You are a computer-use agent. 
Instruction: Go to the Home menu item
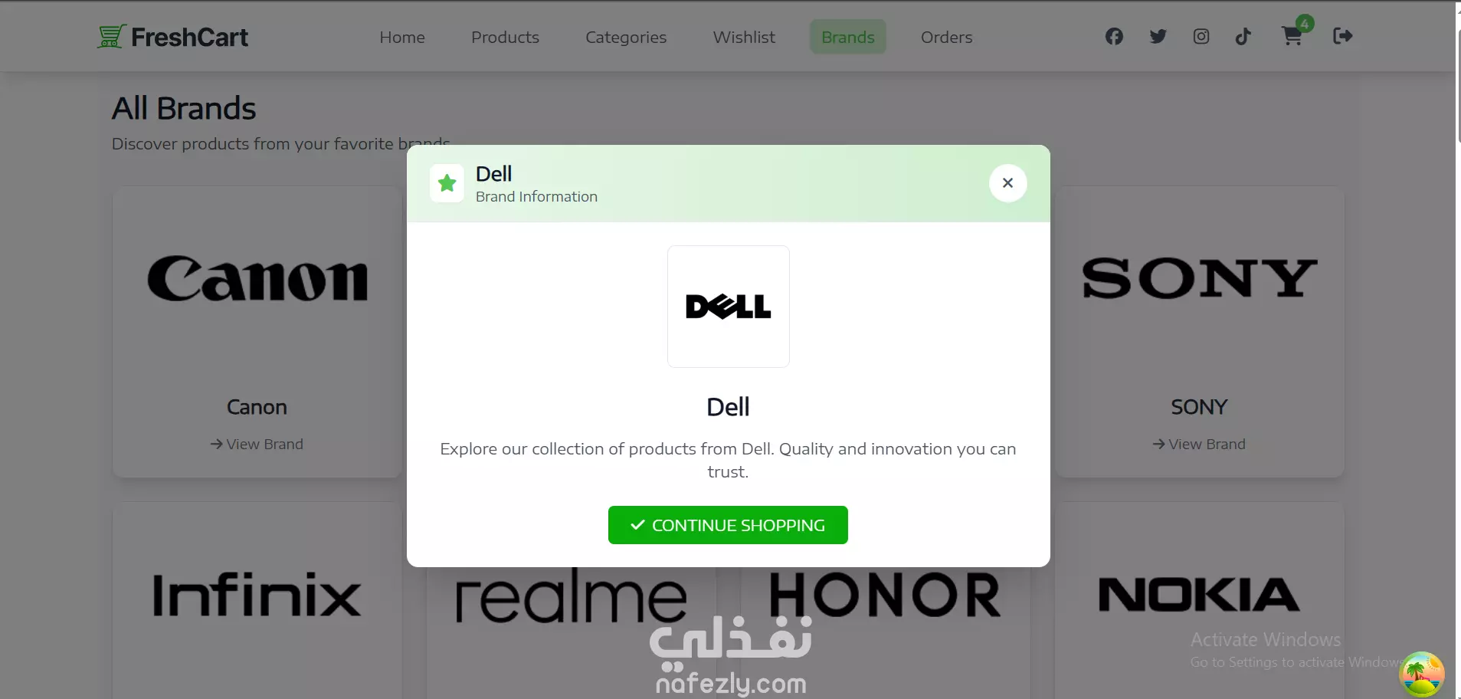[x=402, y=37]
